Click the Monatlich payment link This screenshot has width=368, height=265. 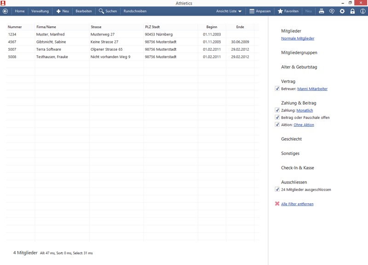click(305, 110)
